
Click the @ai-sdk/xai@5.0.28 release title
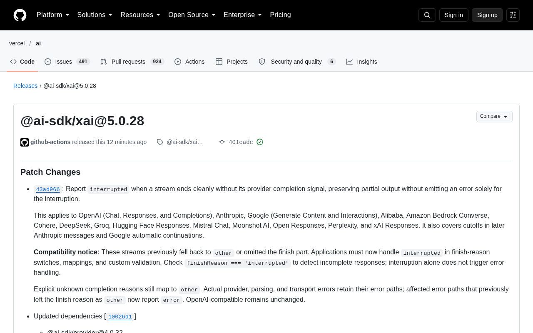point(82,121)
